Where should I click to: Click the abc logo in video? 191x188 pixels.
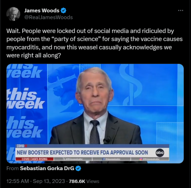tap(160, 153)
